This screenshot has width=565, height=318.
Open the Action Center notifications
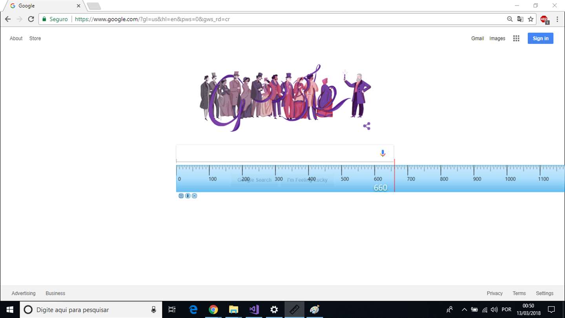coord(551,310)
